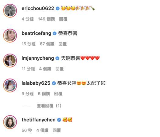Screen dimensions: 160x137
Task: Click verified badge next to beatricefang
Action: 54,33
